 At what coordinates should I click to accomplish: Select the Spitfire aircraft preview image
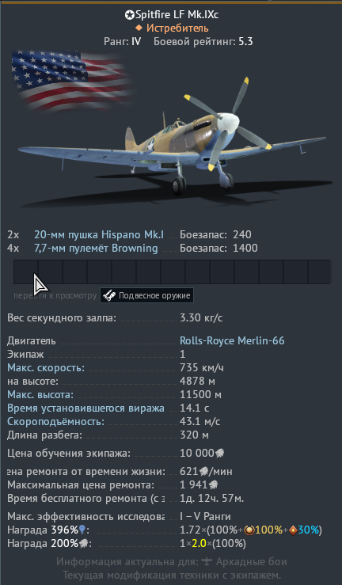(175, 142)
